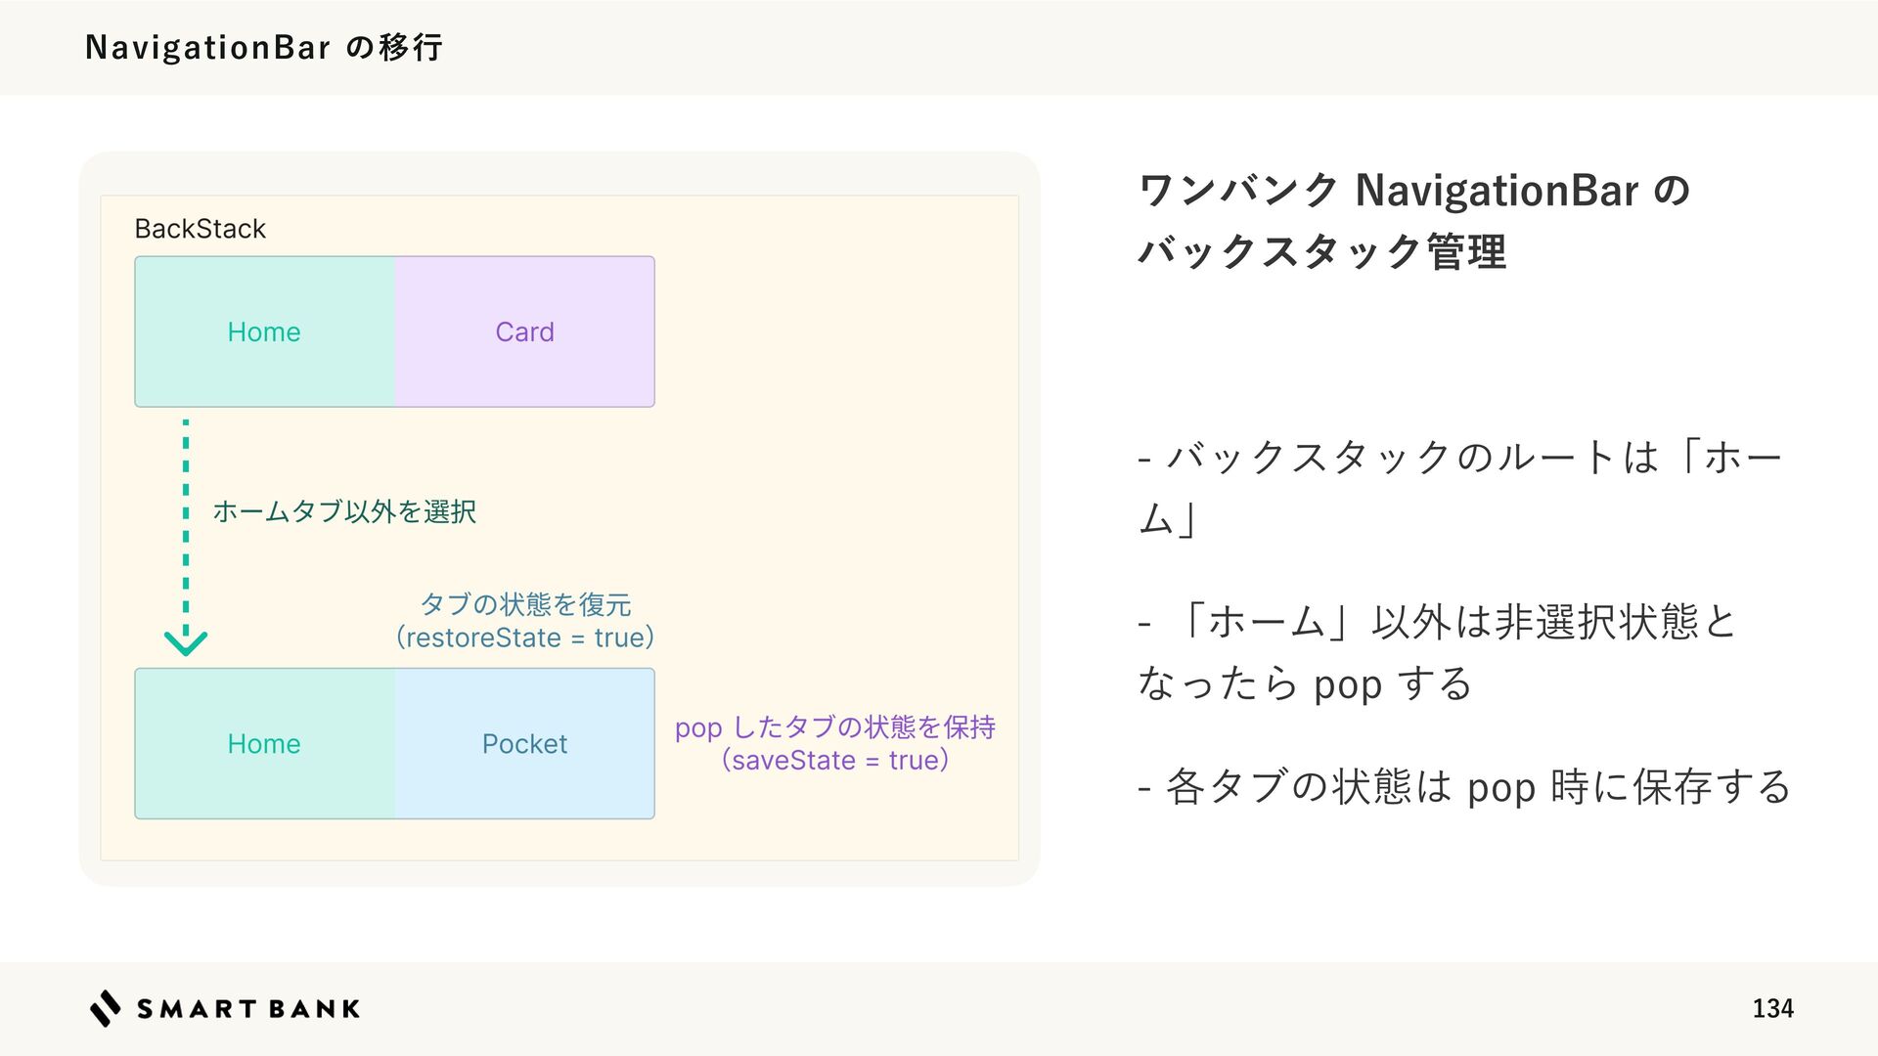The height and width of the screenshot is (1056, 1878).
Task: Click the bottom Home box
Action: click(x=265, y=743)
